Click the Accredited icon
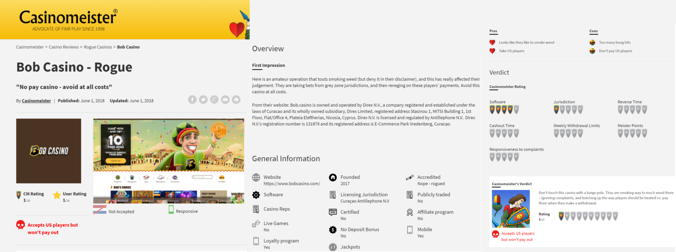The width and height of the screenshot is (676, 252). [x=410, y=177]
